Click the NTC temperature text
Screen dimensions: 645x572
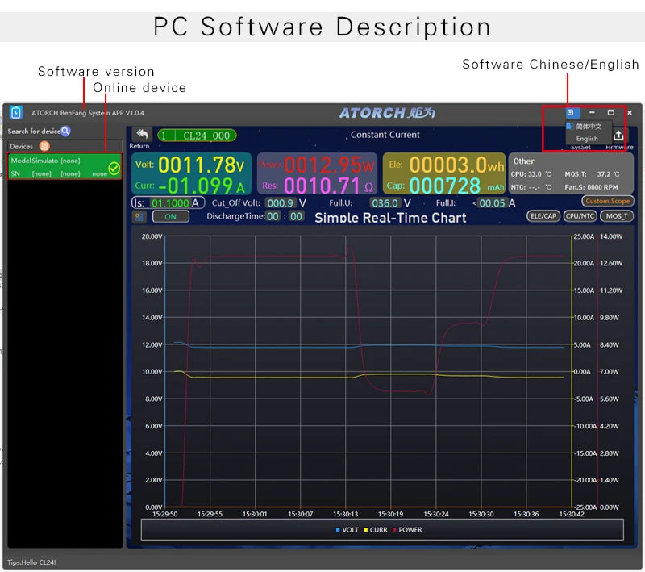(531, 187)
